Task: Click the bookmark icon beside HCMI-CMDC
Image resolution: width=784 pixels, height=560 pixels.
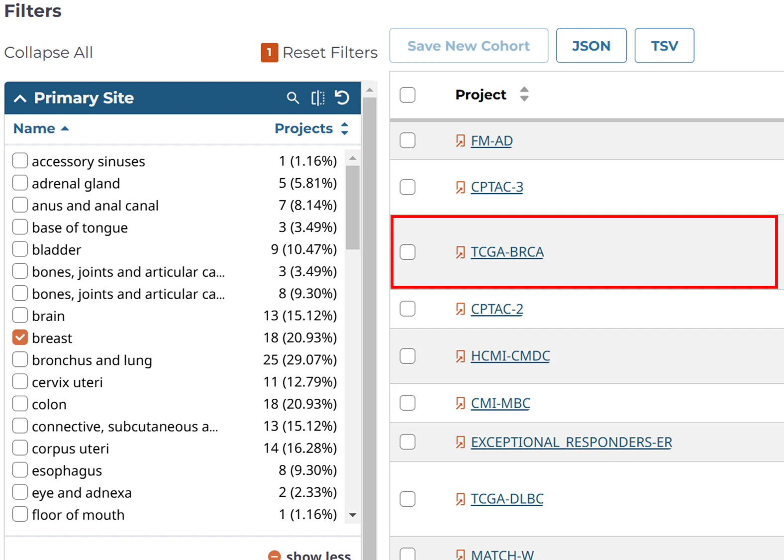Action: click(x=461, y=356)
